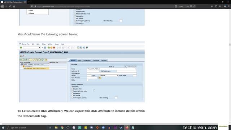Open the Extras menu

pos(44,44)
